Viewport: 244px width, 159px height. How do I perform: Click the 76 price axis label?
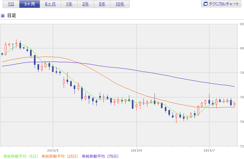242,97
